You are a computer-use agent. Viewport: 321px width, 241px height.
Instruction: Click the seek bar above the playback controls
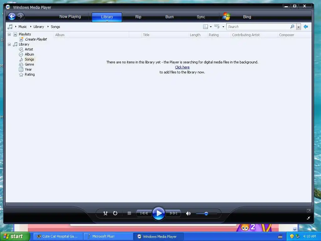click(158, 204)
